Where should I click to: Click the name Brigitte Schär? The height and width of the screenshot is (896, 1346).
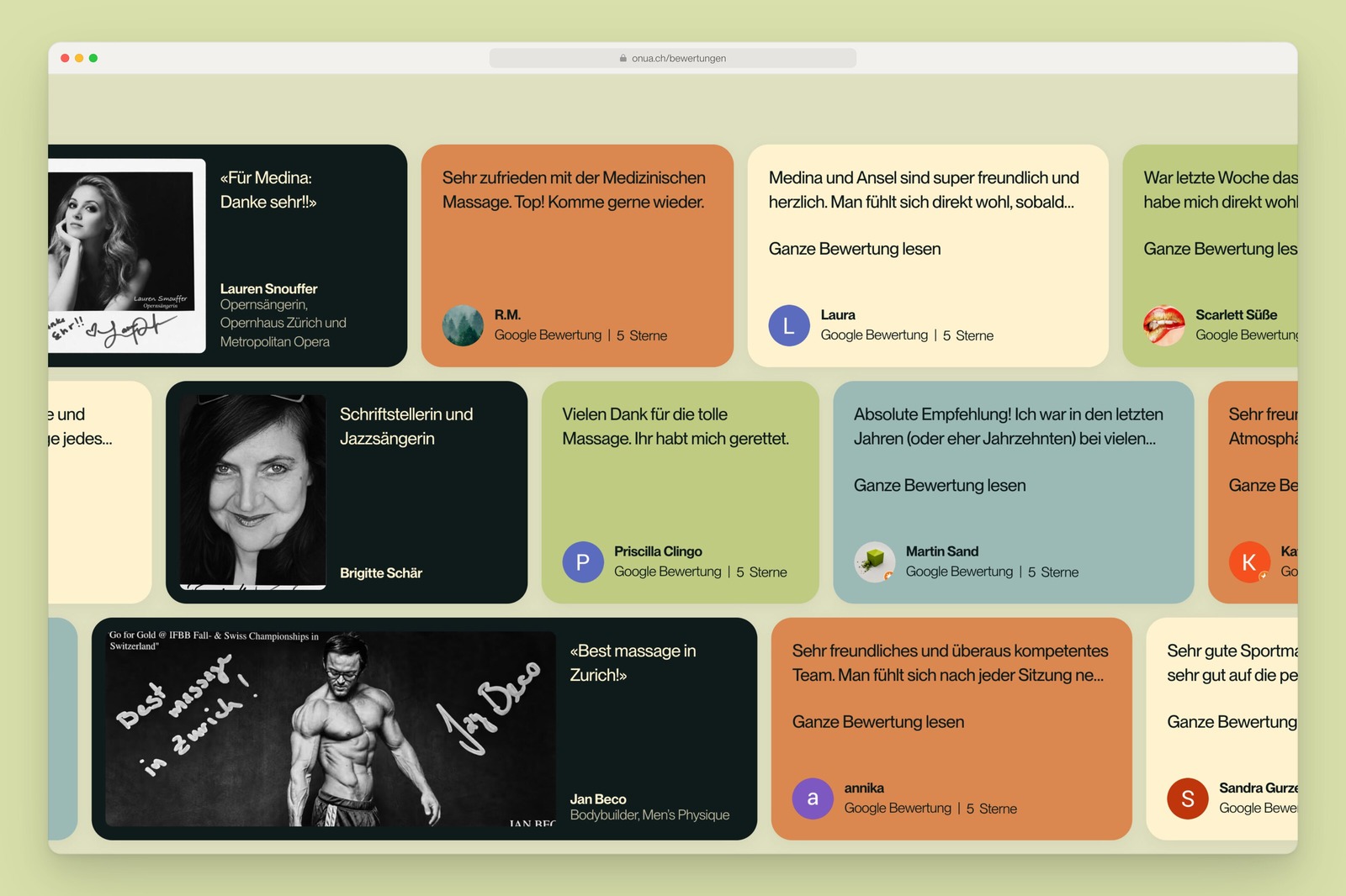[381, 573]
